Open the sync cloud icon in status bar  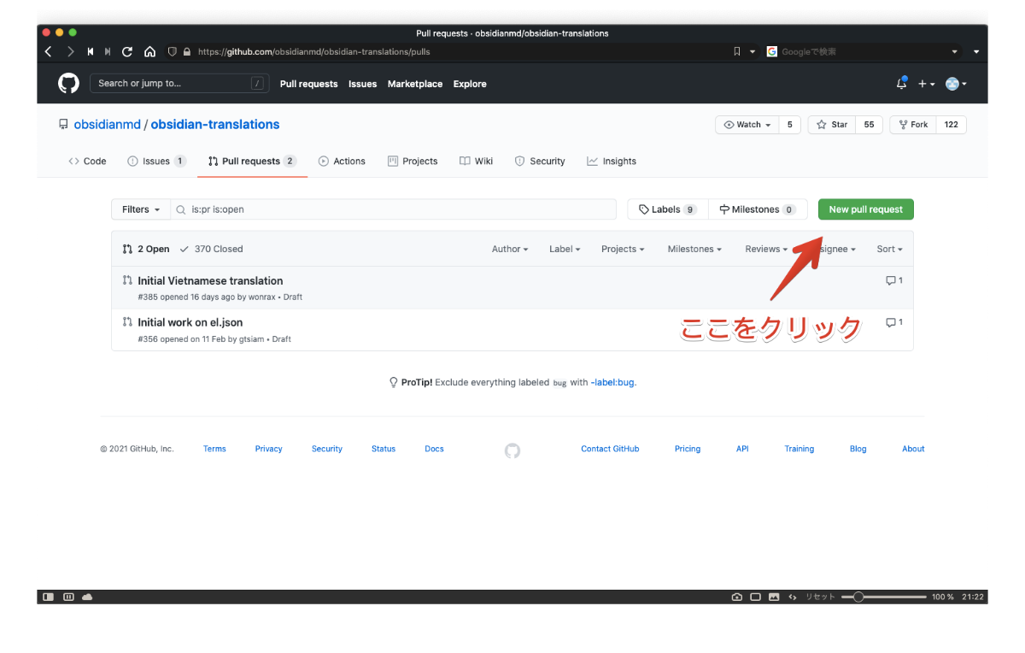click(x=87, y=597)
